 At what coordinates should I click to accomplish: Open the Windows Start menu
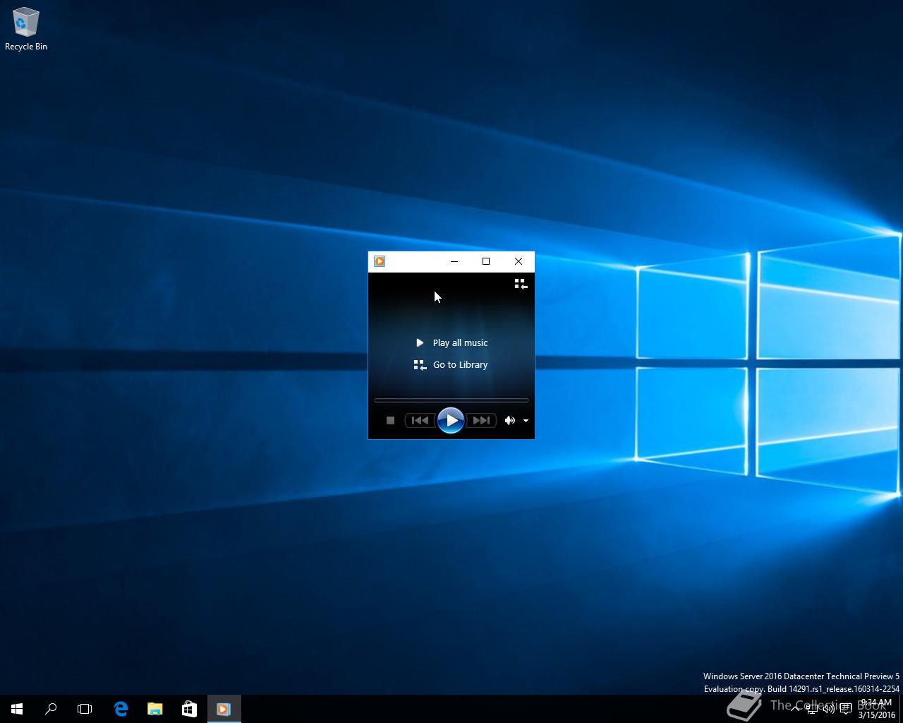[x=17, y=709]
